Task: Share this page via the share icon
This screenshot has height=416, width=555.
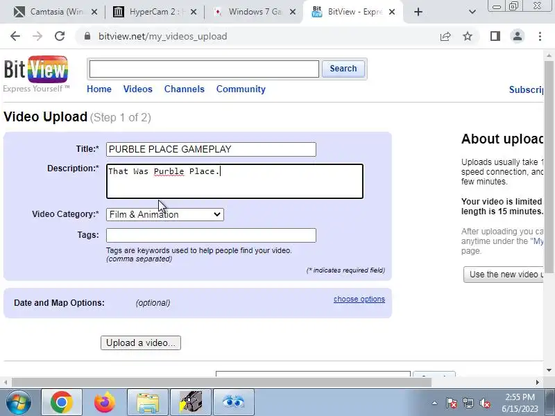Action: click(445, 36)
